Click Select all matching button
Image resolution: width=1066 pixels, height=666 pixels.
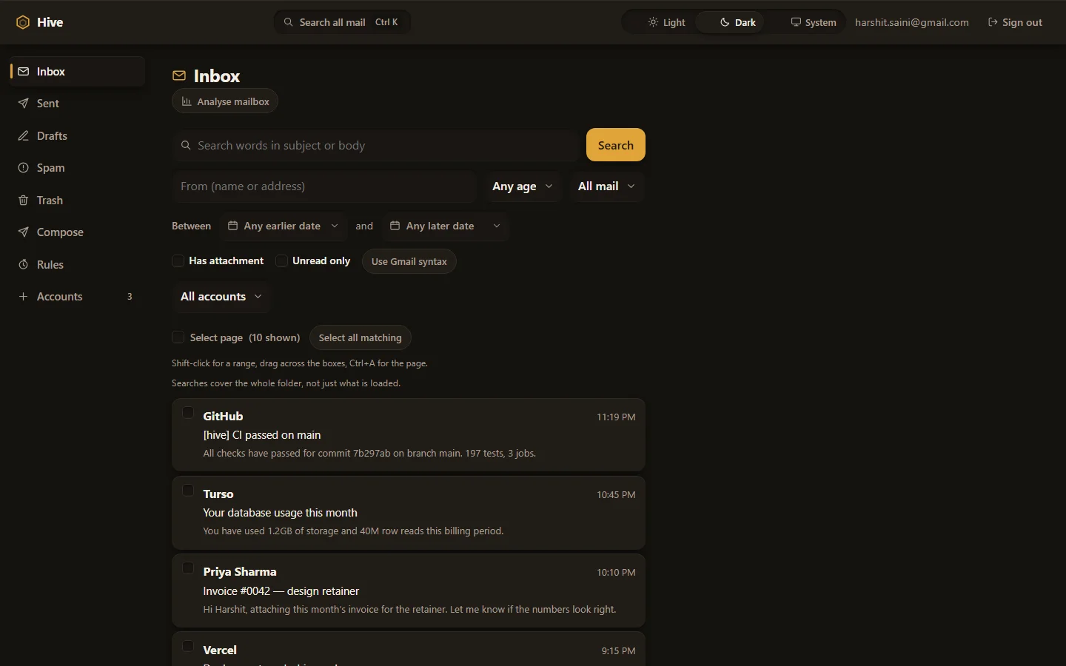click(360, 337)
